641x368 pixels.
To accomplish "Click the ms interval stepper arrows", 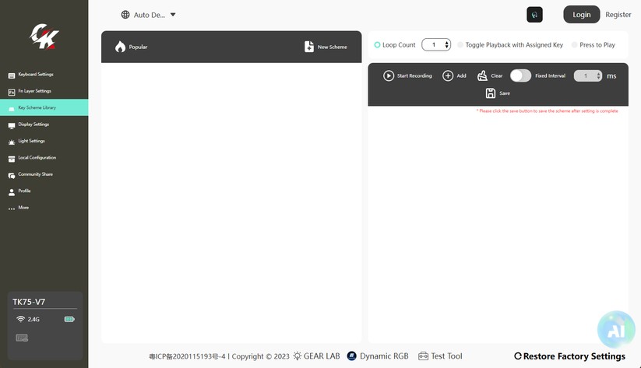I will 598,76.
